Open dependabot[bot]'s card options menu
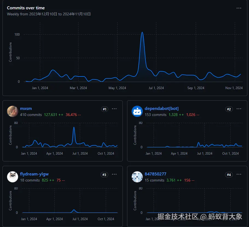Viewport: 249px width, 227px height. pyautogui.click(x=239, y=109)
